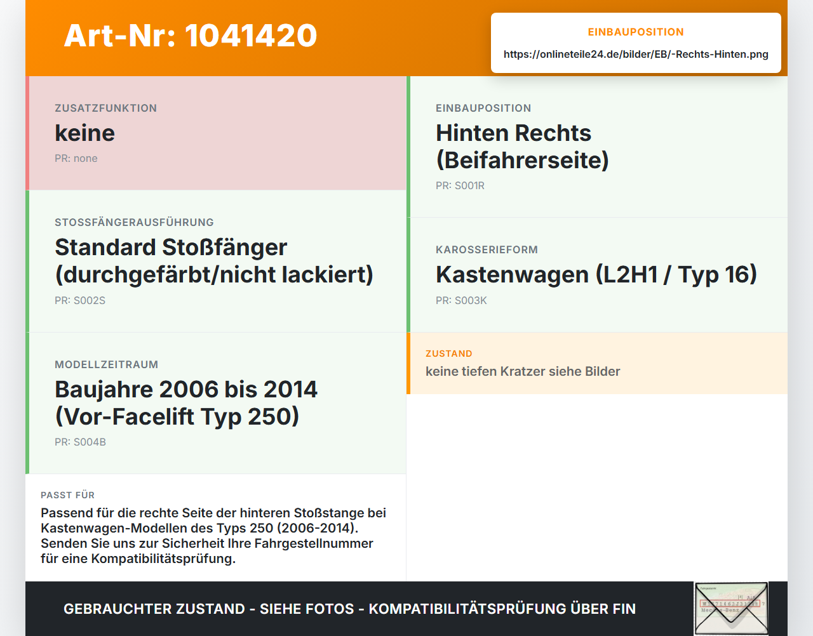Select 'Kastenwagen (L2H1 / Typ 16)' value
The image size is (813, 636).
point(596,274)
